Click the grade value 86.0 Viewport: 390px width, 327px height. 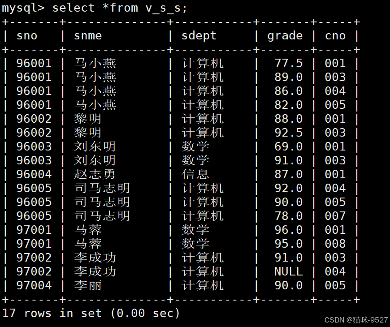point(289,91)
